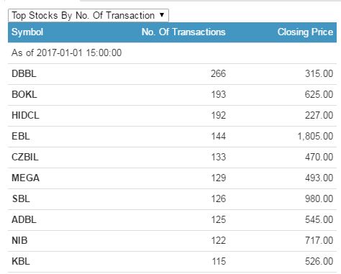
Task: Click the Closing Price column header
Action: pos(305,32)
